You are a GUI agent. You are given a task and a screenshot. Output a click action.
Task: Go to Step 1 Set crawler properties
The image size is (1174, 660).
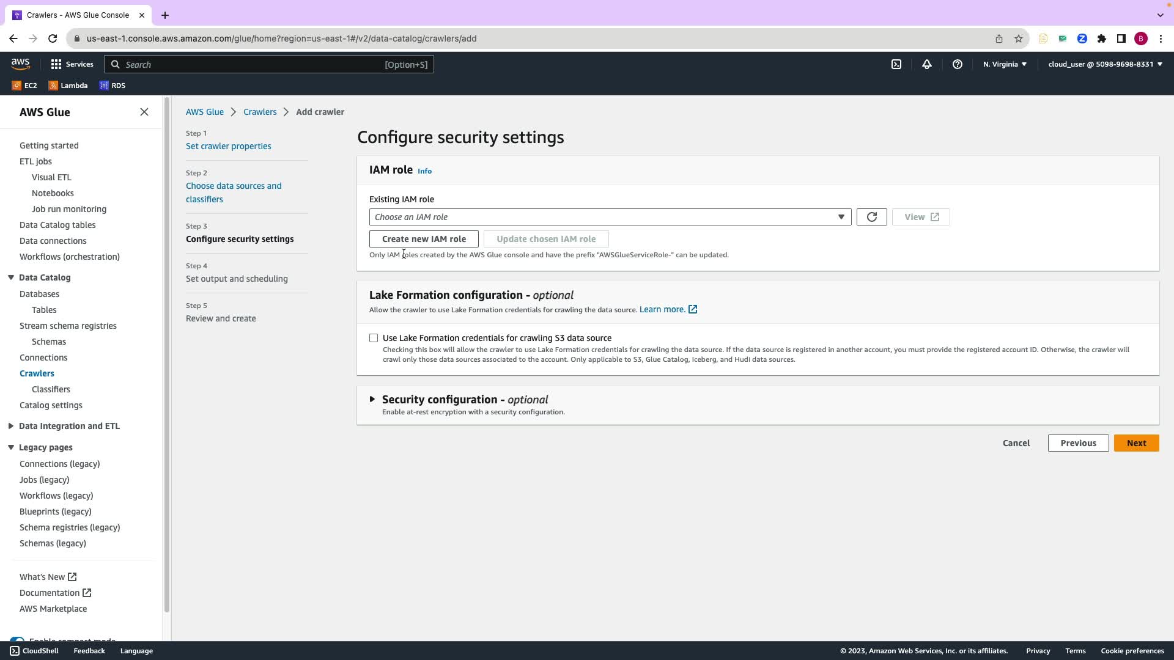[x=228, y=146]
